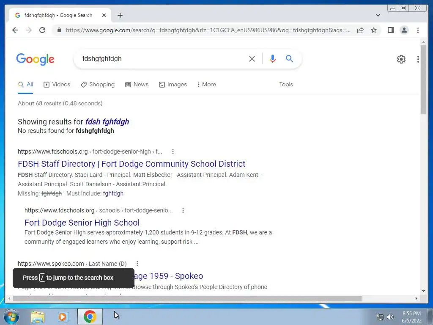Open a new browser tab
The height and width of the screenshot is (325, 433).
tap(120, 15)
